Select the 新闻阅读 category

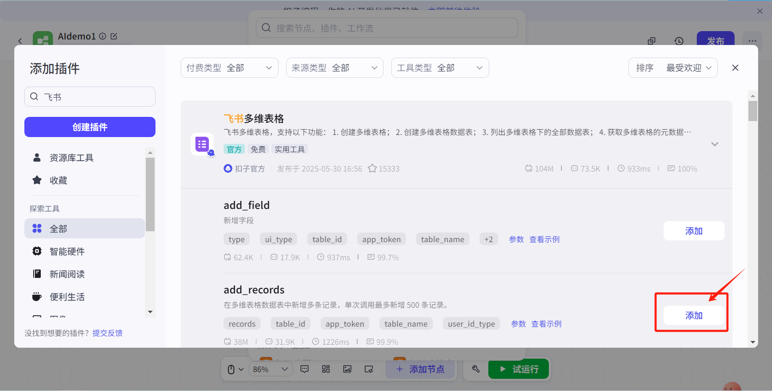coord(84,274)
